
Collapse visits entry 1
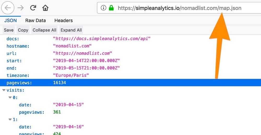(x=10, y=119)
